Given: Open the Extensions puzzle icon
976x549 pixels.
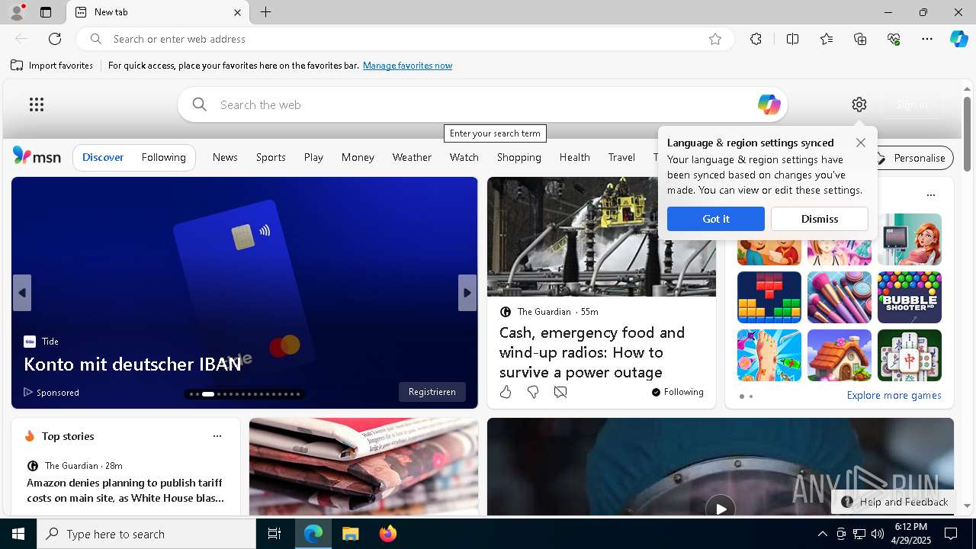Looking at the screenshot, I should [x=756, y=39].
